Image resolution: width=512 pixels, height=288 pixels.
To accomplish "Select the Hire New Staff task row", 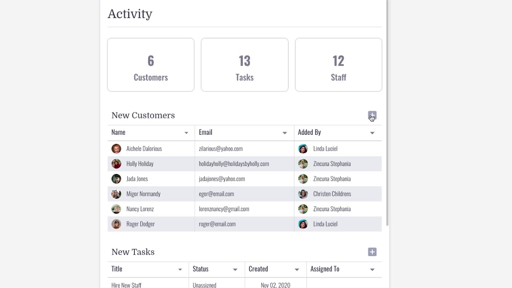I will pos(126,285).
